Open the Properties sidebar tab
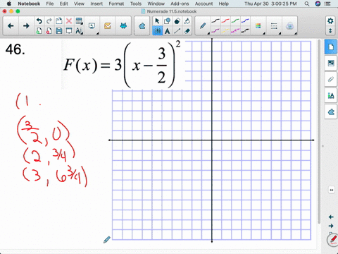 (331, 95)
